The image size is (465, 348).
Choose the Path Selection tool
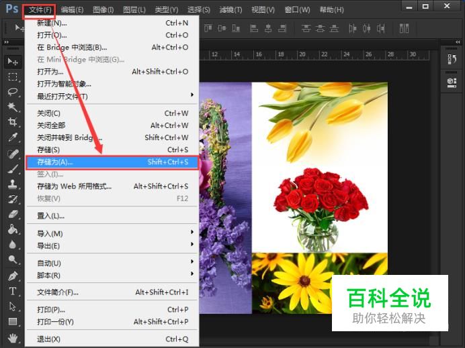(x=13, y=306)
